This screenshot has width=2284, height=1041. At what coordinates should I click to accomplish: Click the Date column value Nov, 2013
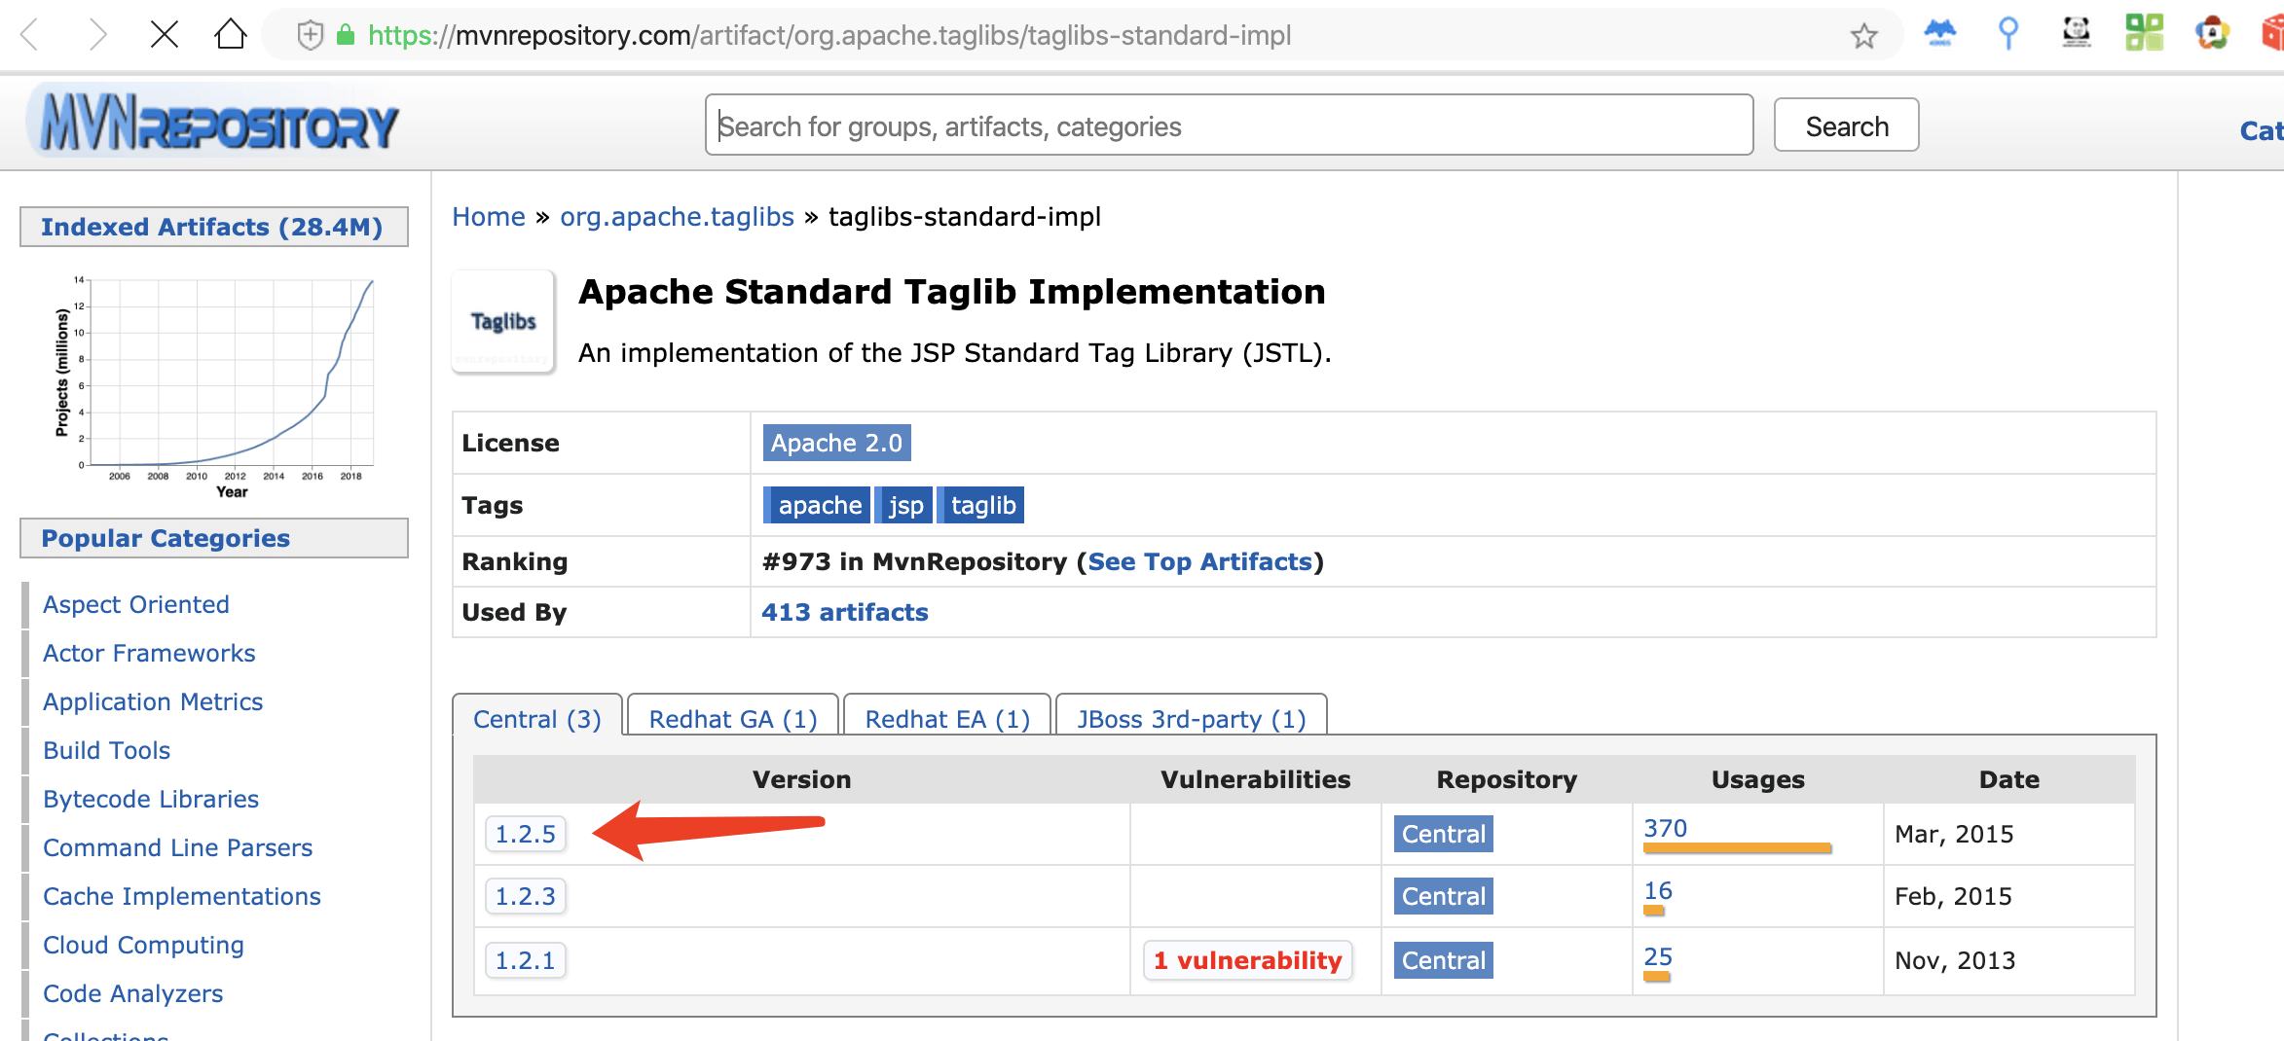[x=1954, y=960]
